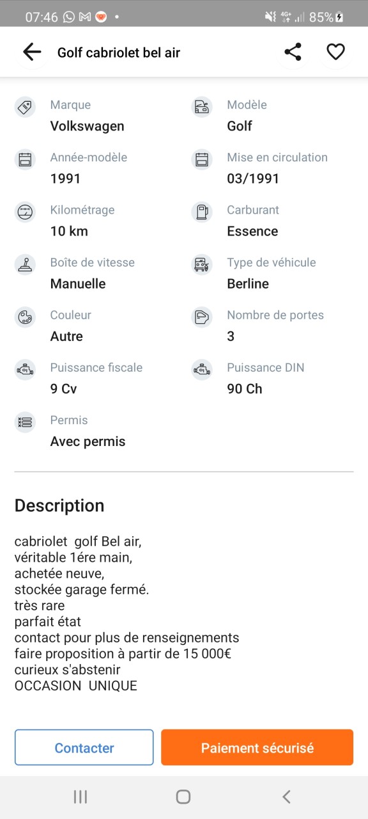
Task: Open Android recent apps view
Action: click(x=80, y=797)
